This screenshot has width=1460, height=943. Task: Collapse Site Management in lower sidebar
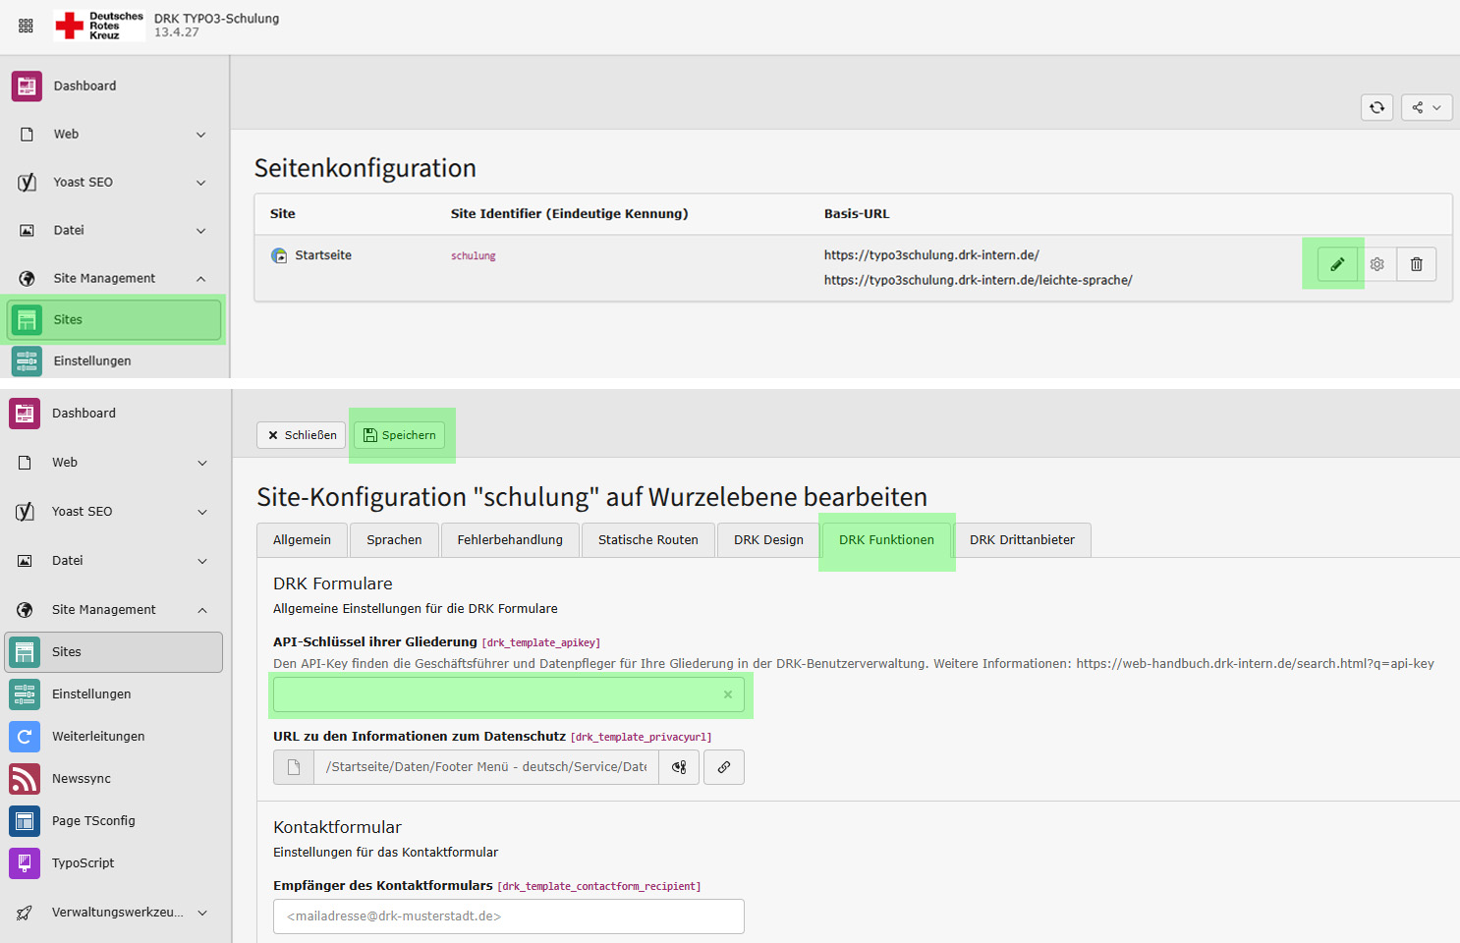point(202,610)
